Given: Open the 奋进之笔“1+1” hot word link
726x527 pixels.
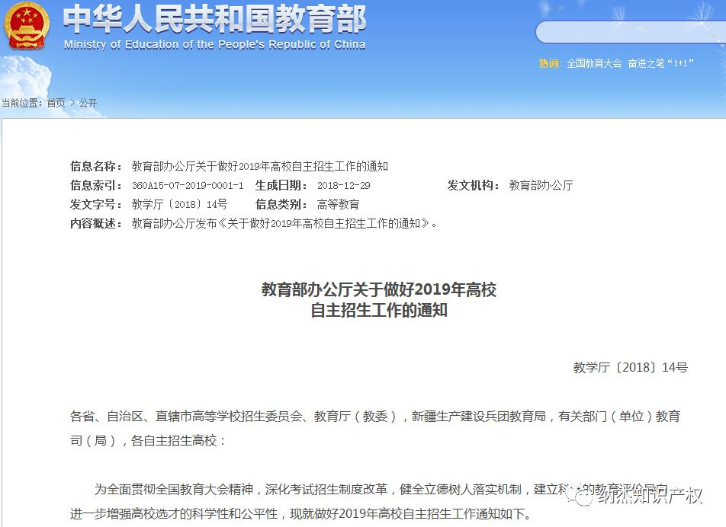Looking at the screenshot, I should tap(663, 64).
